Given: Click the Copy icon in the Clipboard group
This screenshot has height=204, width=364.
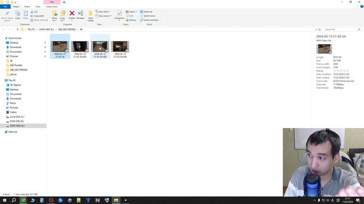Looking at the screenshot, I should [18, 15].
